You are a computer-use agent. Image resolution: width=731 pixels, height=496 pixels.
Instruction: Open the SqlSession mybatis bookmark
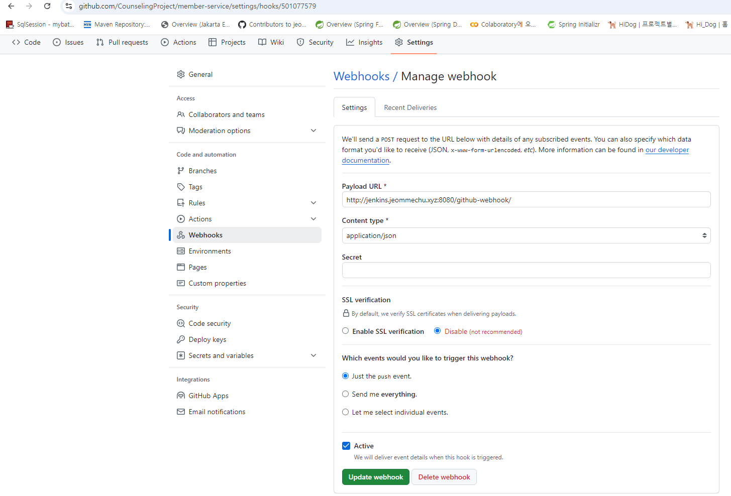tap(40, 24)
